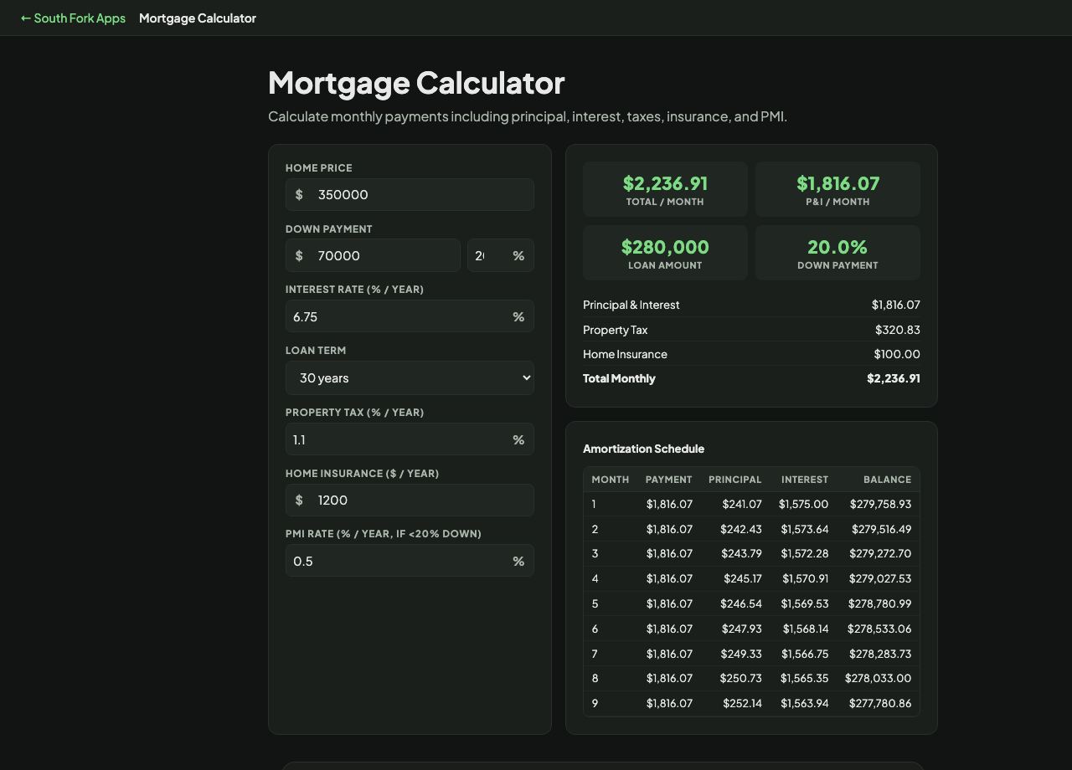Image resolution: width=1072 pixels, height=770 pixels.
Task: Click the main Mortgage Calculator page heading
Action: coord(416,83)
